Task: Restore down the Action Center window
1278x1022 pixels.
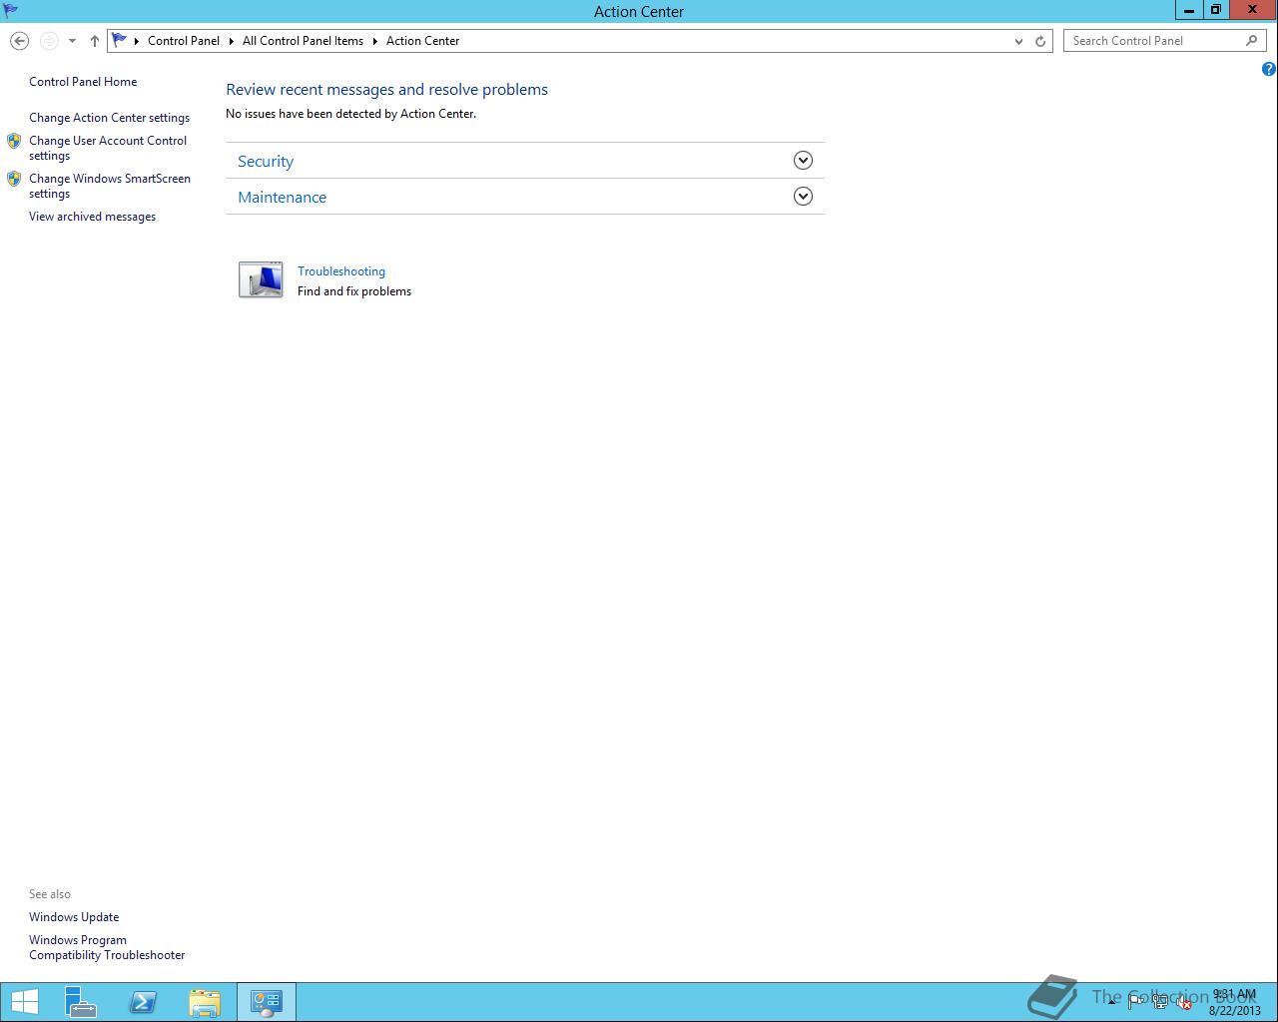Action: click(x=1215, y=10)
